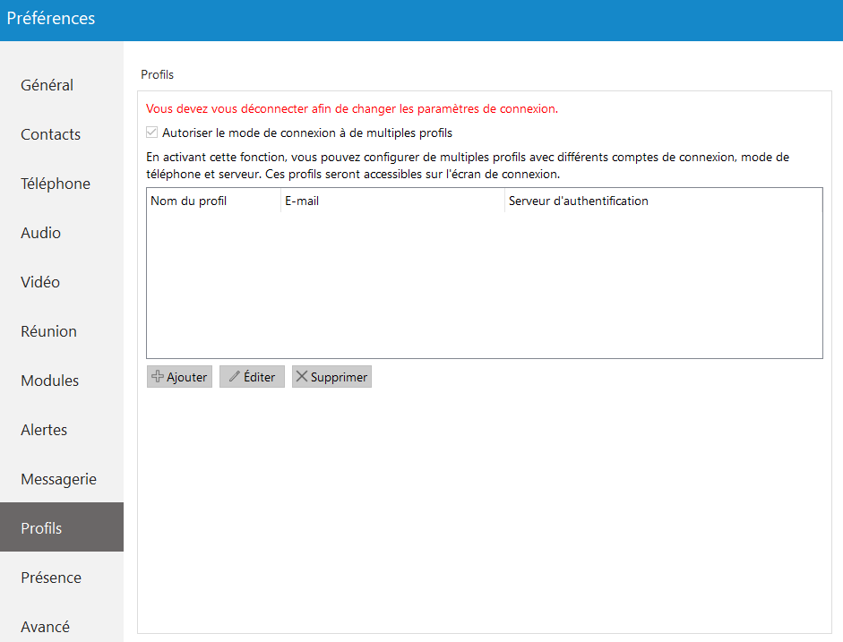
Task: Open the Général preferences section
Action: pyautogui.click(x=61, y=85)
